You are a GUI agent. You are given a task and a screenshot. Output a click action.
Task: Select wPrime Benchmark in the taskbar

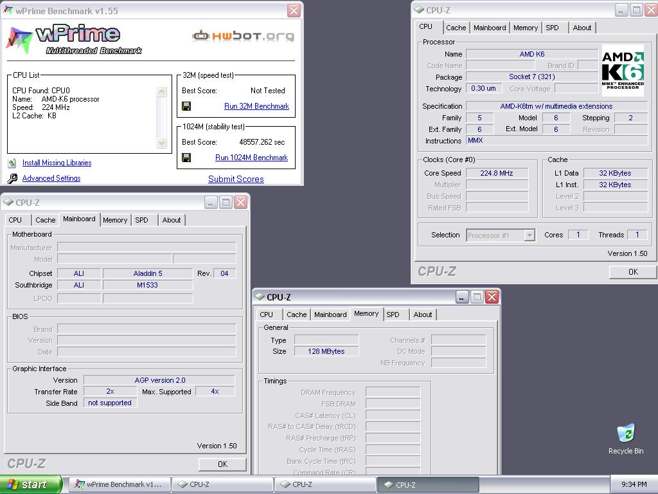(120, 484)
